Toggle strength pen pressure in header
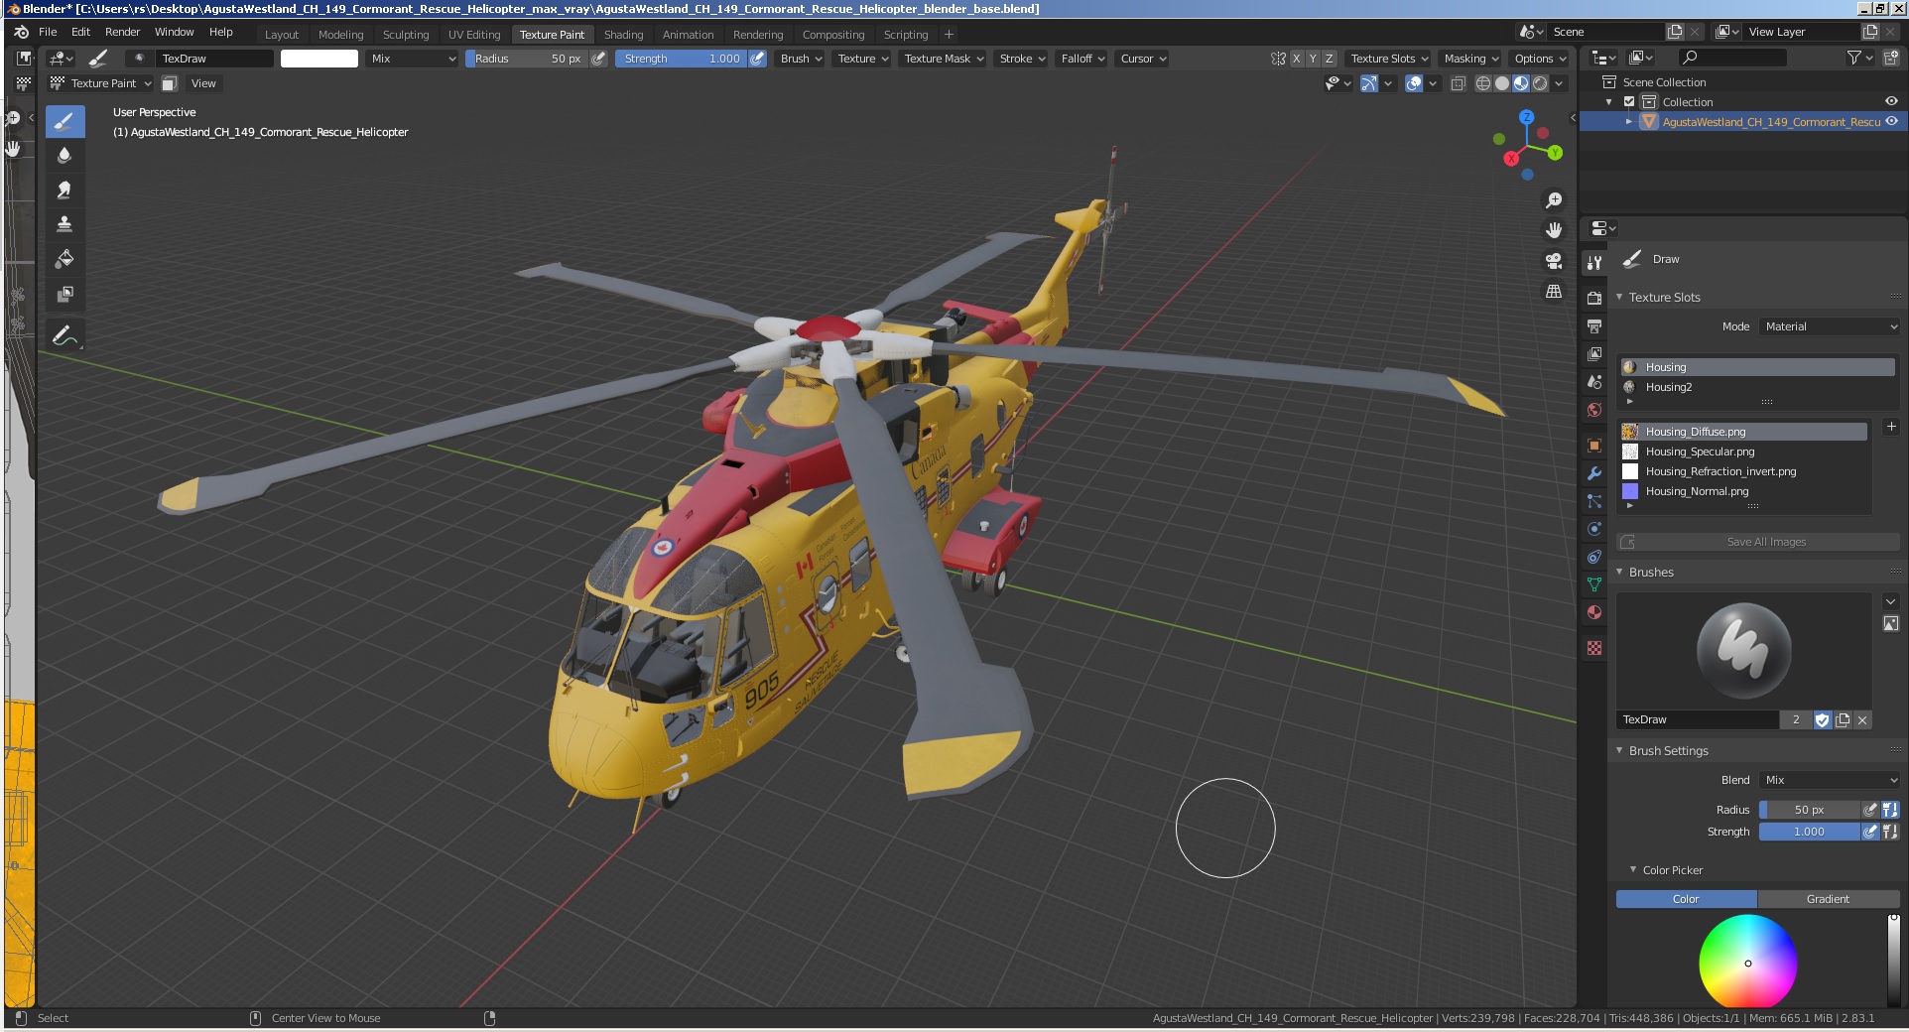The width and height of the screenshot is (1909, 1032). point(757,59)
